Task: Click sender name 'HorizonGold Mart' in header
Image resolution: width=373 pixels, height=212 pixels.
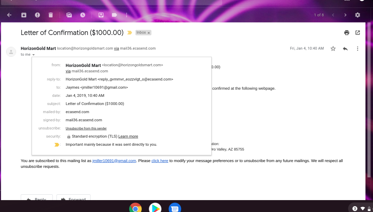Action: [x=38, y=49]
